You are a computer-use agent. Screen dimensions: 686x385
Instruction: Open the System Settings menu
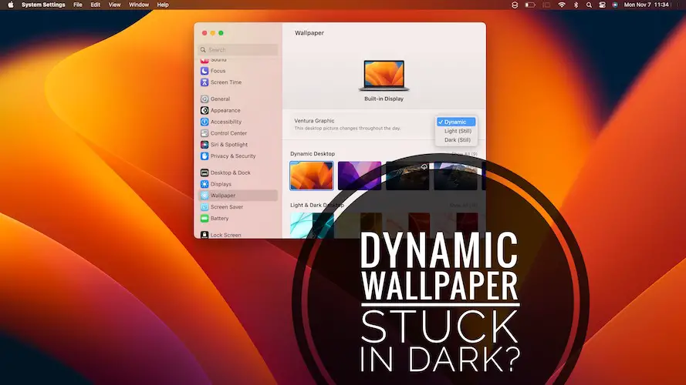point(43,5)
